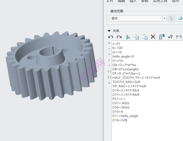Click the D16=D/8 line in relations editor

pos(119,120)
